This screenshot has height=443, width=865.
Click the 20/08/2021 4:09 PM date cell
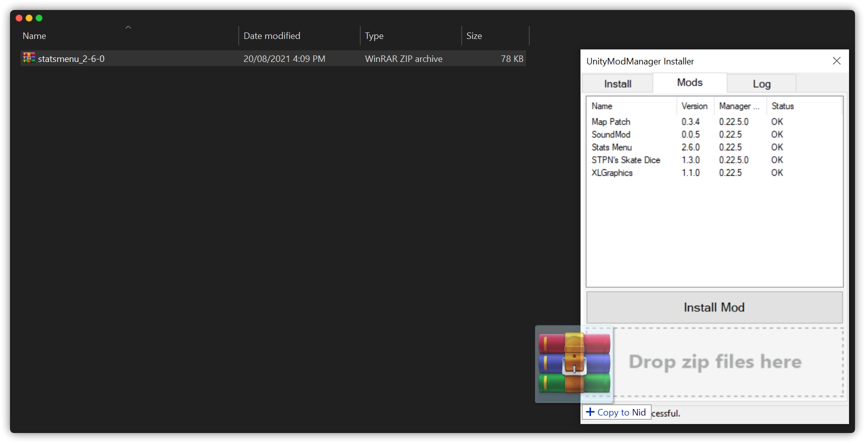(x=284, y=58)
